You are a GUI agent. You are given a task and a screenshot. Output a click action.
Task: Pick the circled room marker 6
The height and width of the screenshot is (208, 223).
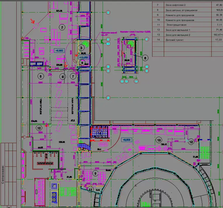[41, 77]
